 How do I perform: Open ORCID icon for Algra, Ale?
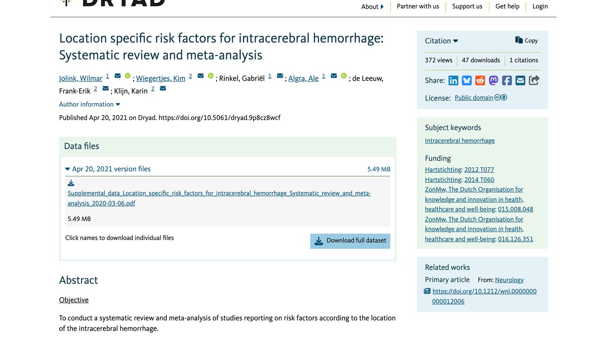click(x=344, y=76)
